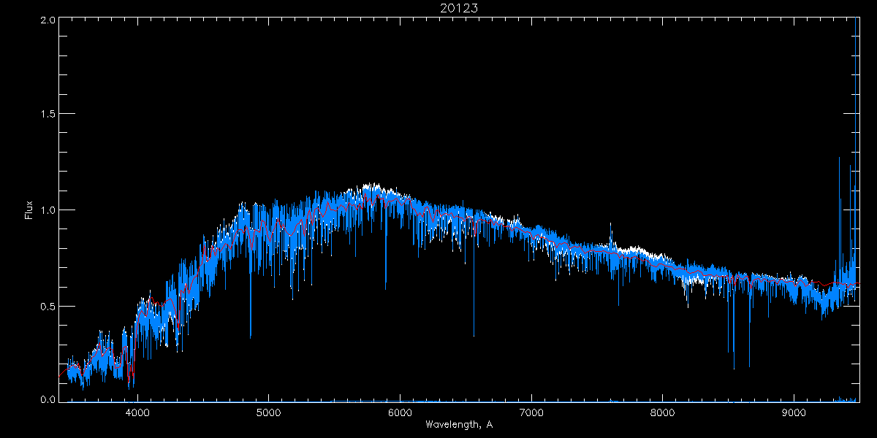
Task: Click the 2.0 flux tick label
Action: pos(48,20)
